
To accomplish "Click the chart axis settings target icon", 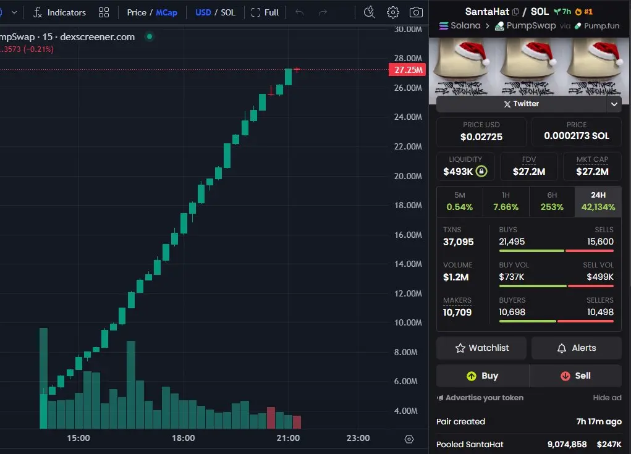I will (409, 439).
